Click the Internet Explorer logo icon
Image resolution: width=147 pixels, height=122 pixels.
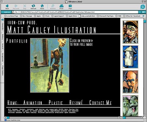click(142, 7)
